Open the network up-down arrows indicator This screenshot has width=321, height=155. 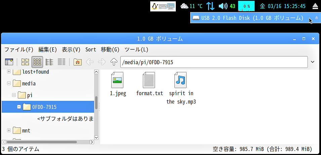tap(210, 6)
